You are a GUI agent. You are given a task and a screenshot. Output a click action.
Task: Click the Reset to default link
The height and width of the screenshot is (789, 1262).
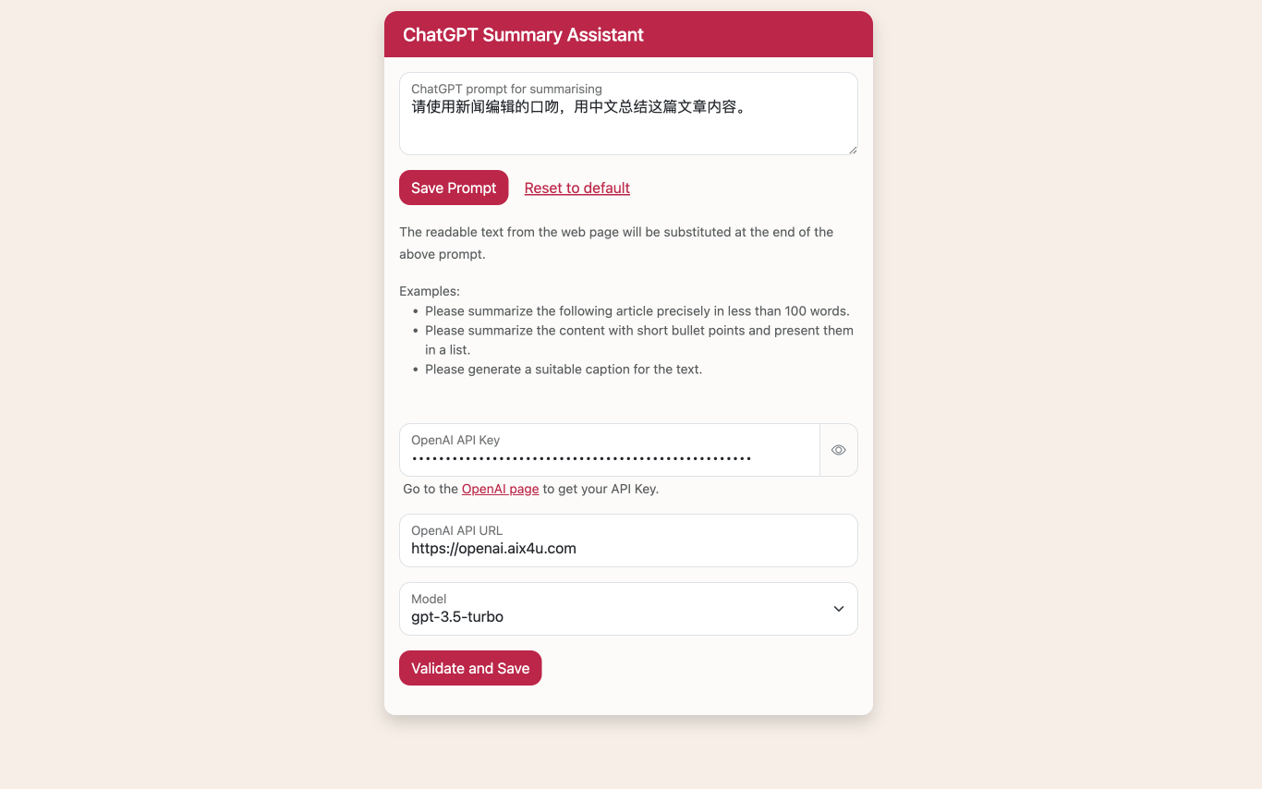pos(576,188)
